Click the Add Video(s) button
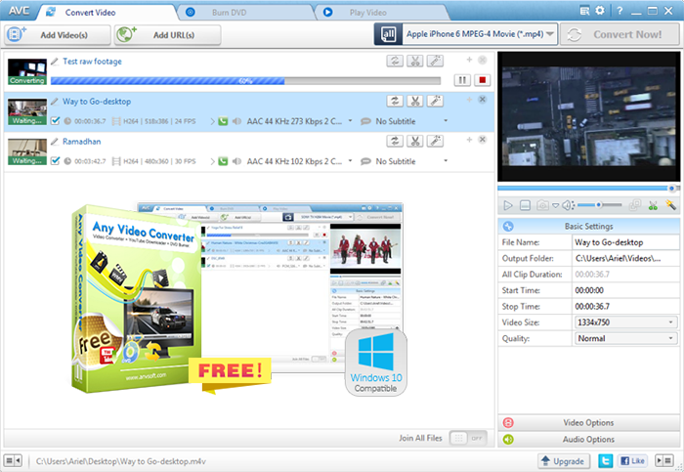684x472 pixels. (x=58, y=35)
